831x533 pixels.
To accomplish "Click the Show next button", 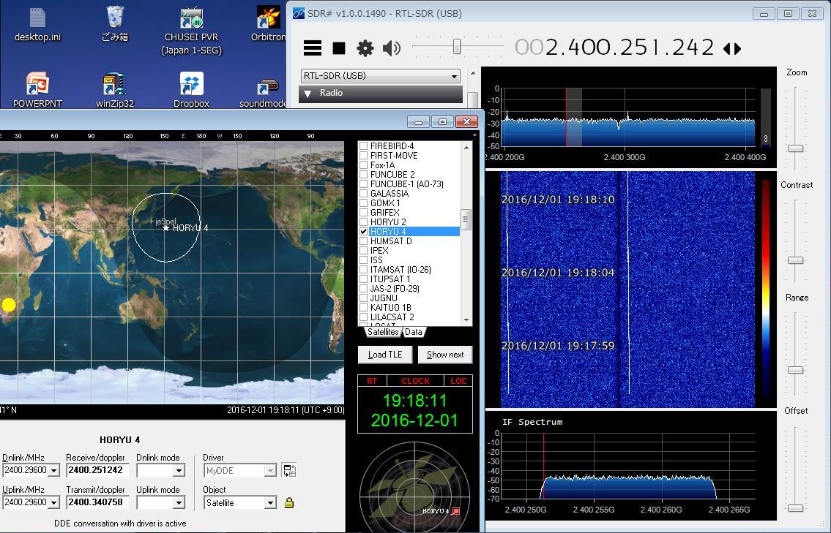I will coord(445,355).
